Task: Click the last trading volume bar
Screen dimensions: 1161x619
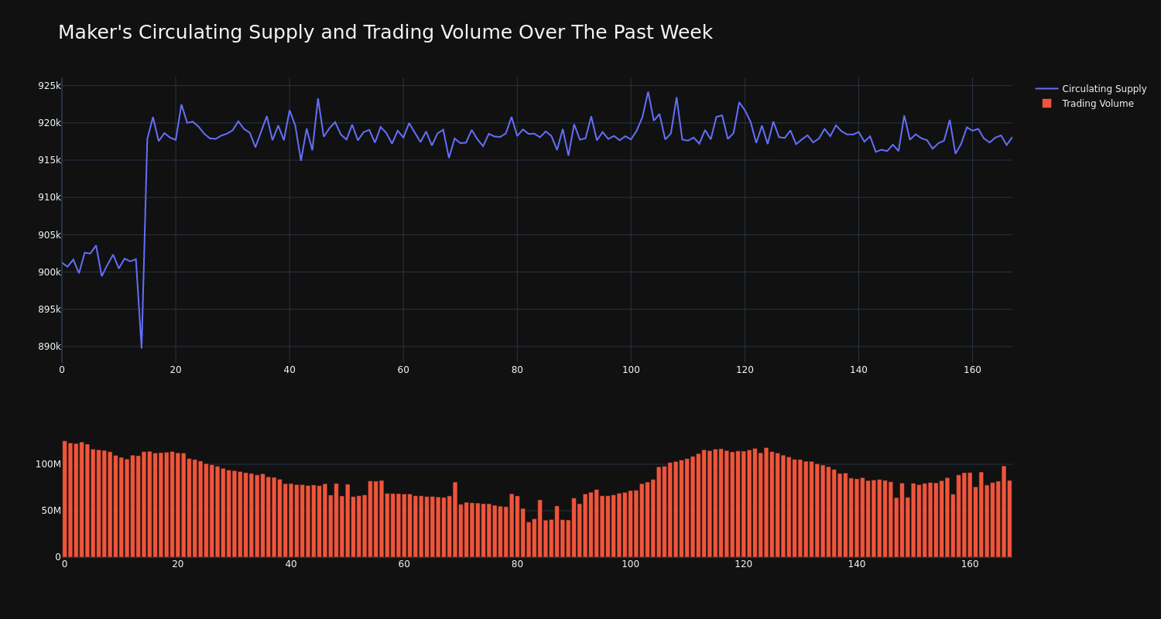Action: (1009, 519)
